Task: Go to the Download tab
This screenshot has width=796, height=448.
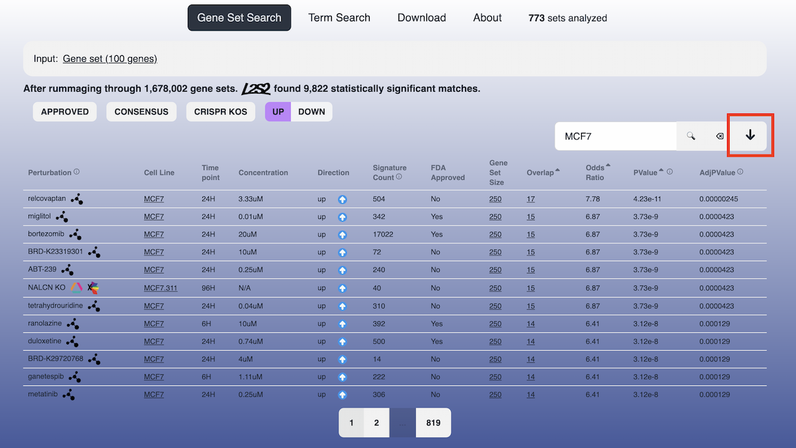Action: click(421, 18)
